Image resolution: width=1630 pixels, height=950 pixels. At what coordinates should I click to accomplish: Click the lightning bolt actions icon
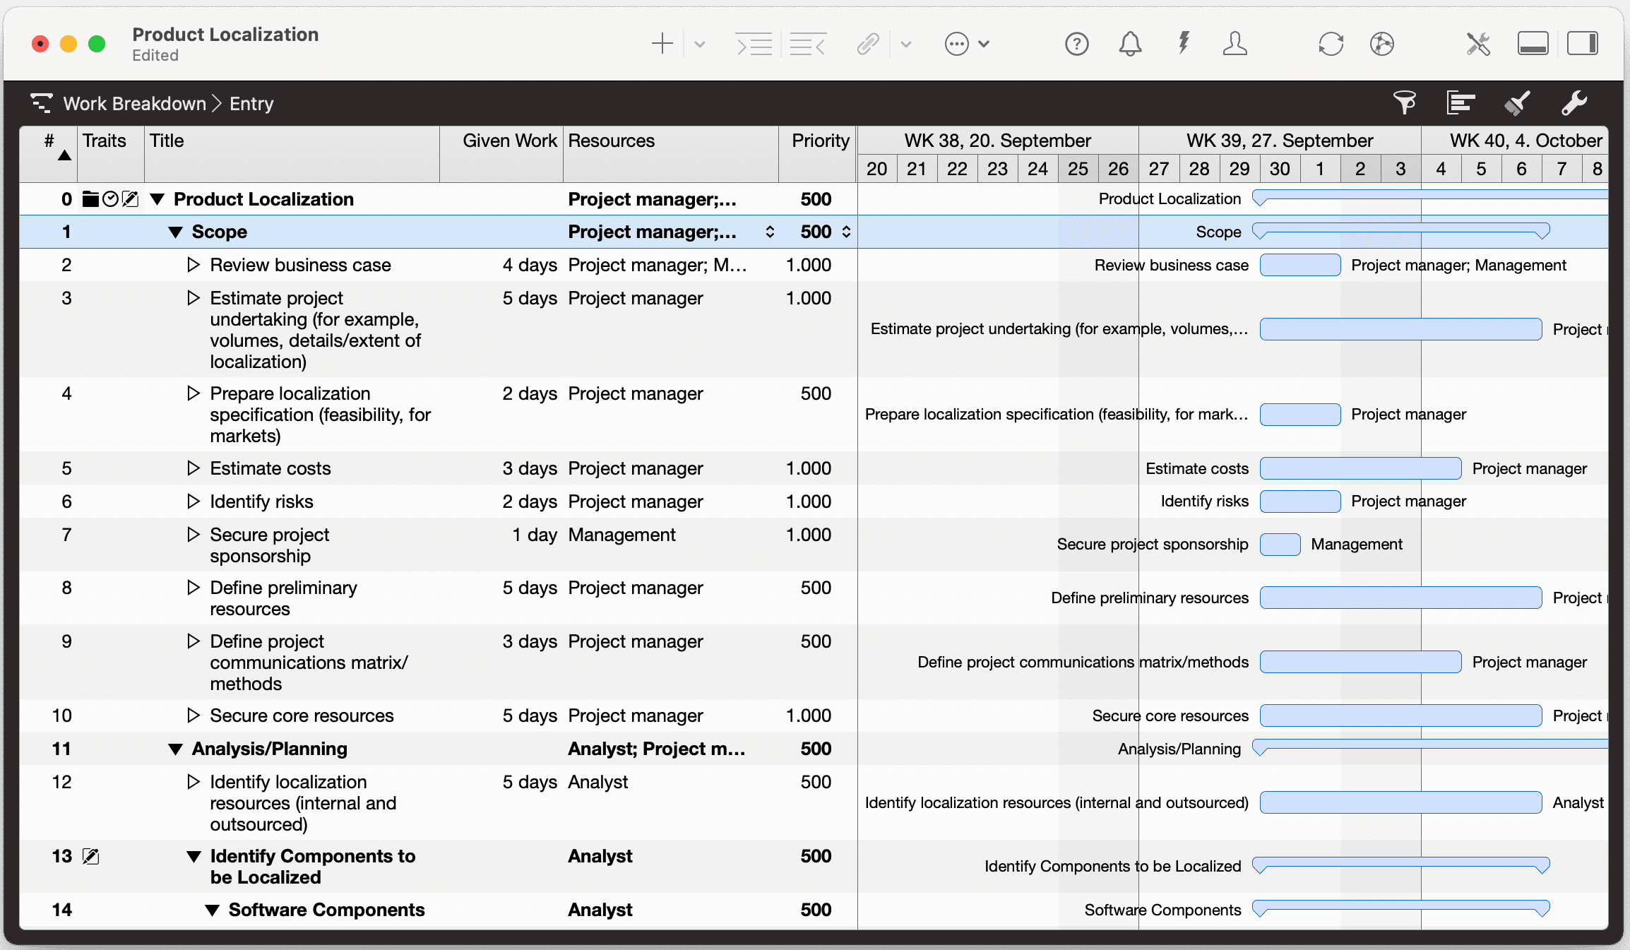(1184, 43)
